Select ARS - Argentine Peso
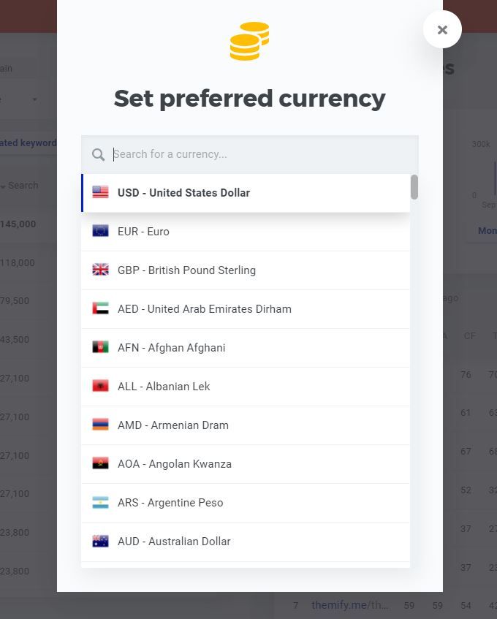 coord(246,503)
